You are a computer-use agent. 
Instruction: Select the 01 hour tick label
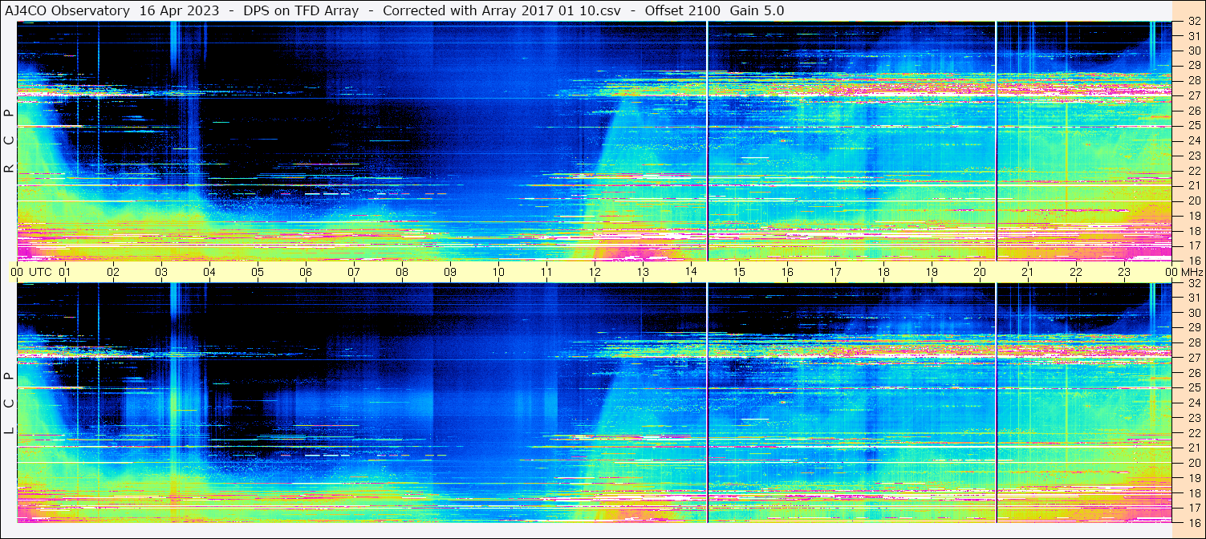(65, 272)
